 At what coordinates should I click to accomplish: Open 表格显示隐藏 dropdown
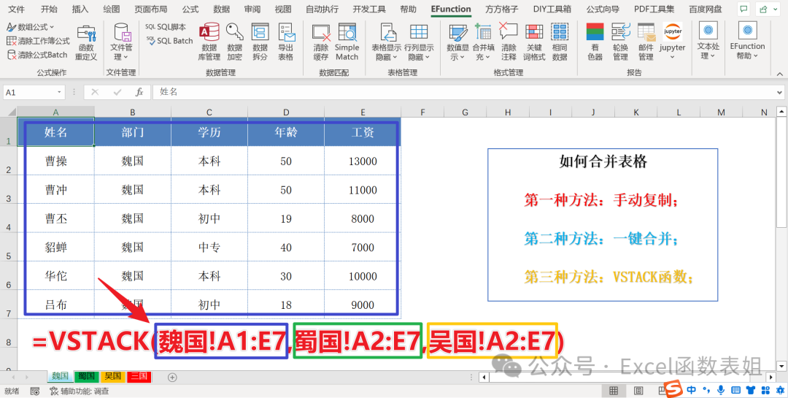pyautogui.click(x=387, y=43)
